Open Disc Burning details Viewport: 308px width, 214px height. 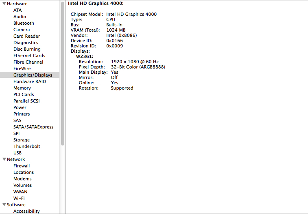(27, 49)
